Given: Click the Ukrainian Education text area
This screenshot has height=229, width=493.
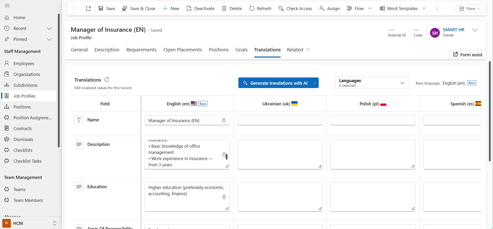Looking at the screenshot, I should (280, 197).
